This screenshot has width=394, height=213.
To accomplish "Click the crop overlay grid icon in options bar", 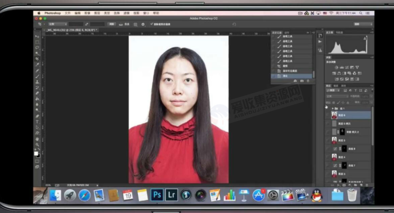I will [135, 24].
